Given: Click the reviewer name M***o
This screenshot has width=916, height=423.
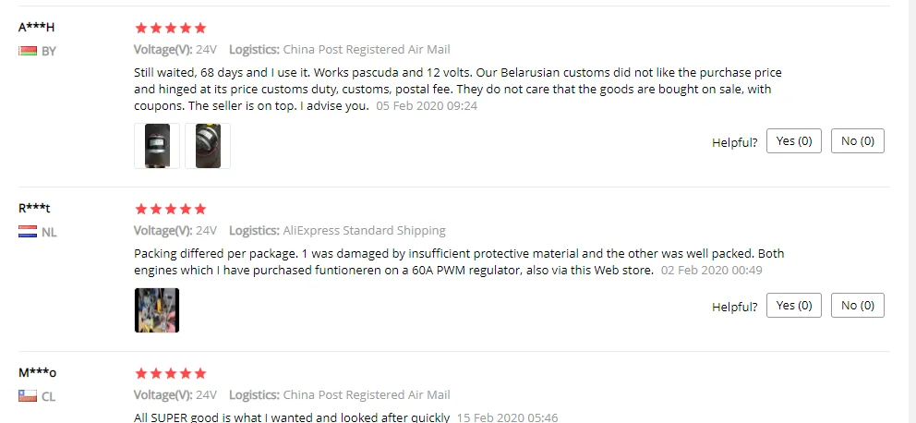Looking at the screenshot, I should click(x=38, y=372).
